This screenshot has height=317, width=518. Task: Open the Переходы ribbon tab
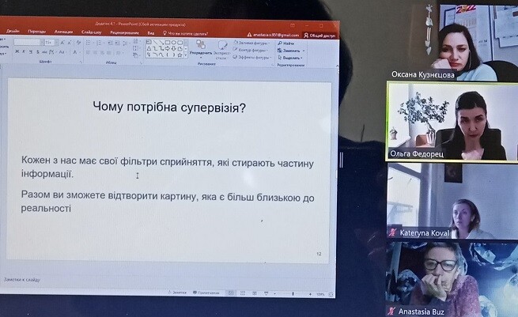click(36, 32)
